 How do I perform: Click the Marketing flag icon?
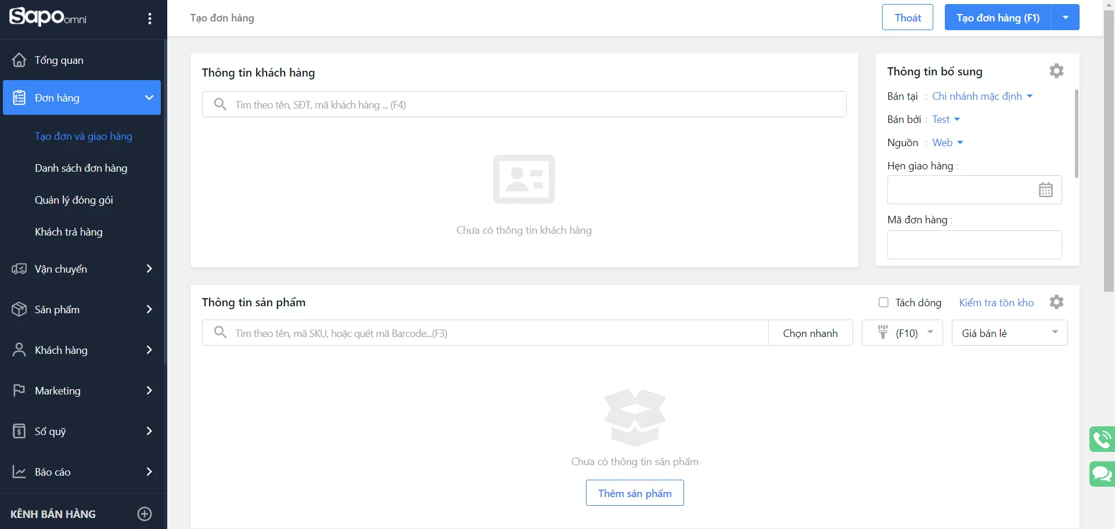19,390
